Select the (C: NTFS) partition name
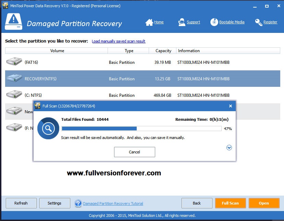This screenshot has height=221, width=284. pos(33,95)
